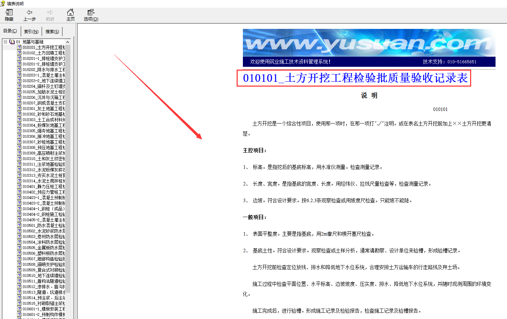This screenshot has height=319, width=507.
Task: Open topic 010513_隧道、坑道排水
Action: pos(44,292)
